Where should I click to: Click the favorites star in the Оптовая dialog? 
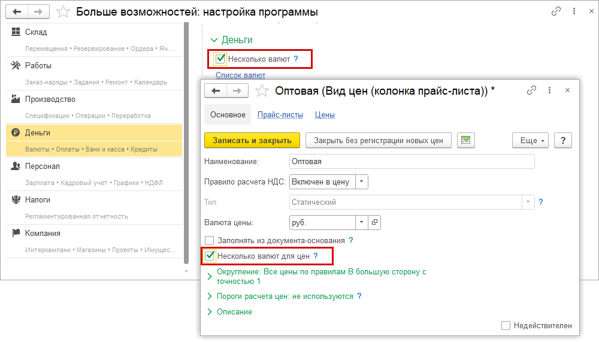click(261, 90)
